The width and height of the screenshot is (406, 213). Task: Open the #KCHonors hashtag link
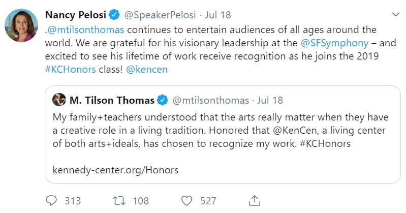point(70,69)
